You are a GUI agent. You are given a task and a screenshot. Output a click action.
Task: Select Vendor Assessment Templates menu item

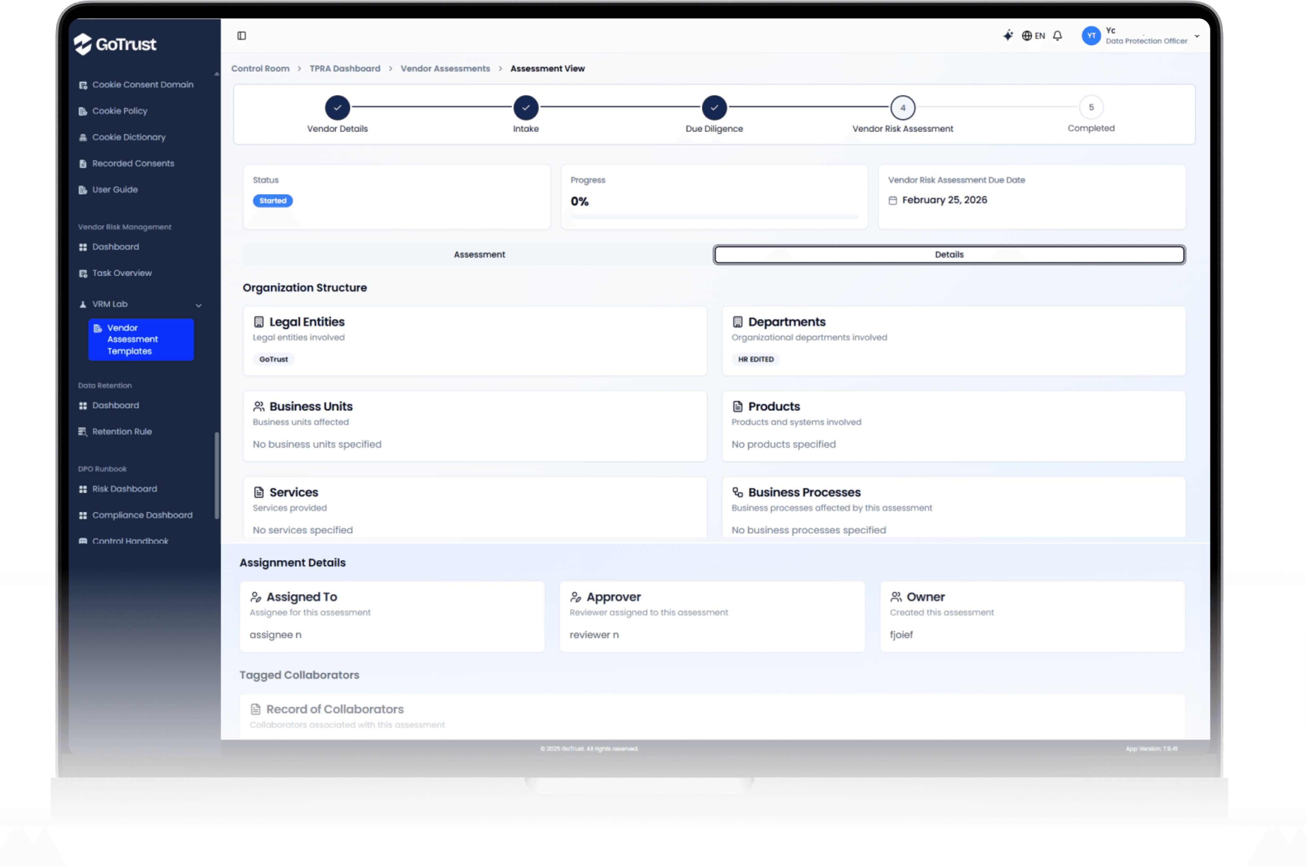click(x=141, y=339)
